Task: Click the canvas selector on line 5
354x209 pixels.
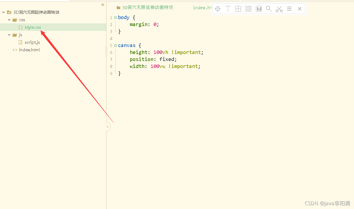Action: pyautogui.click(x=127, y=45)
